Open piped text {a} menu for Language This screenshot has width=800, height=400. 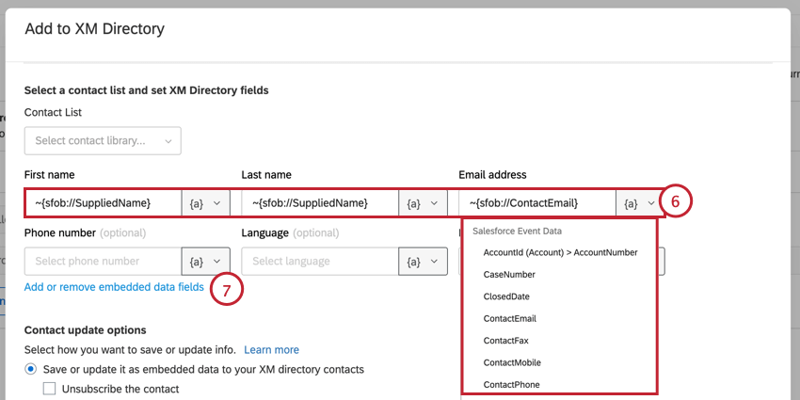pos(423,262)
